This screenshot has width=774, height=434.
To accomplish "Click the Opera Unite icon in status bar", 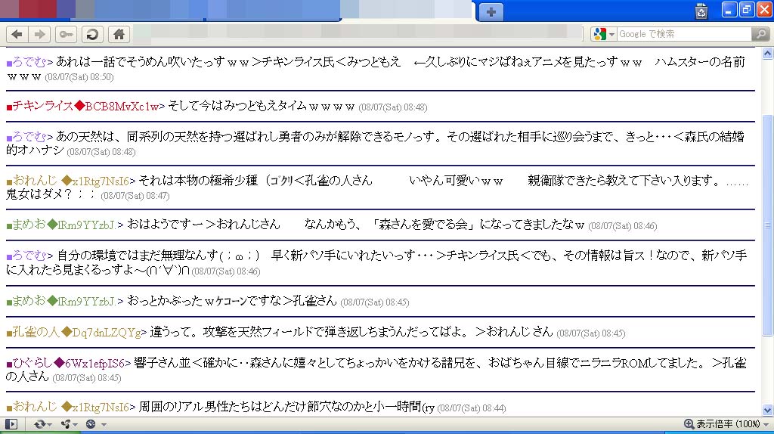I will coord(65,424).
